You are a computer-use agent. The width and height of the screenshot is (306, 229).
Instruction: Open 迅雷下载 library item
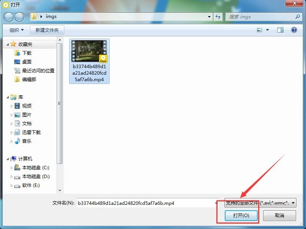31,132
